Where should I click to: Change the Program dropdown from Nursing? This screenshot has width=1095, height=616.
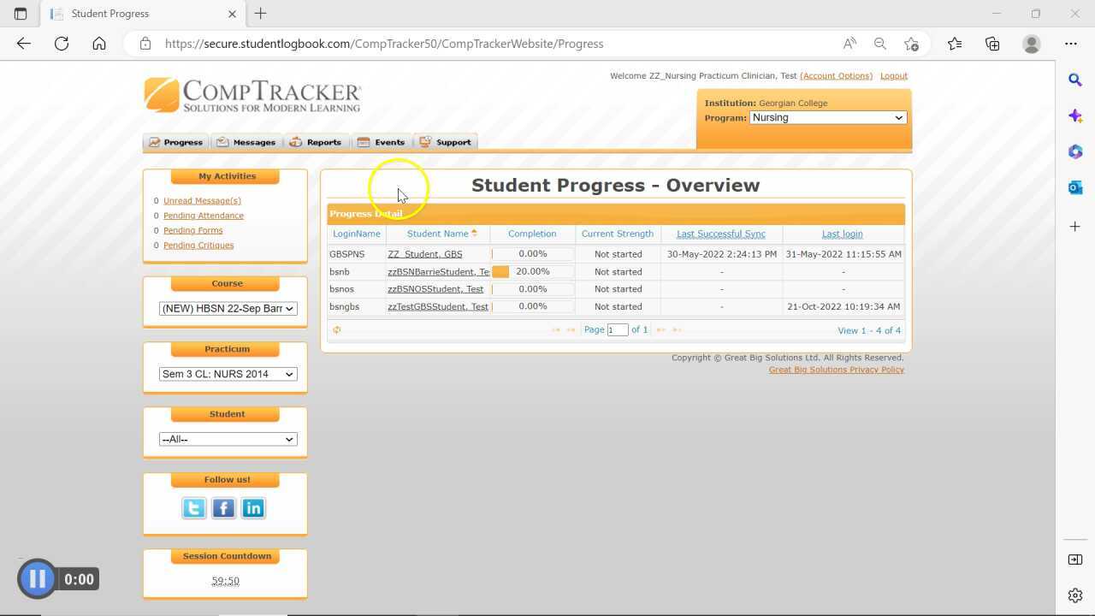[x=826, y=117]
